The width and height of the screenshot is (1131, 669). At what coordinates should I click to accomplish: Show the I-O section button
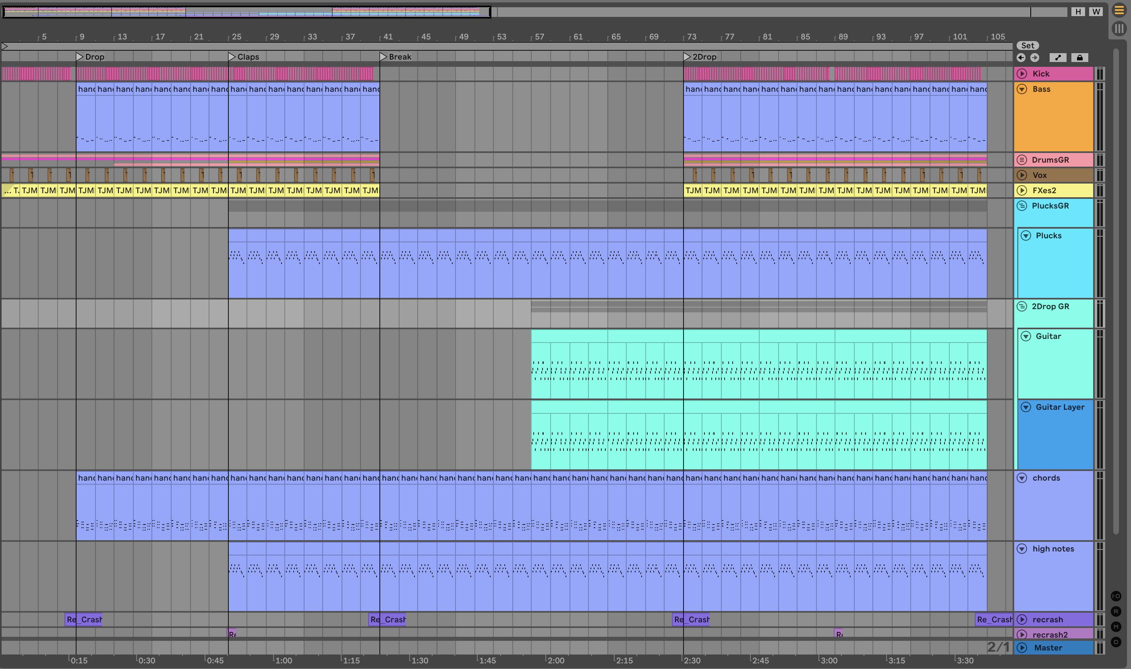point(1116,596)
